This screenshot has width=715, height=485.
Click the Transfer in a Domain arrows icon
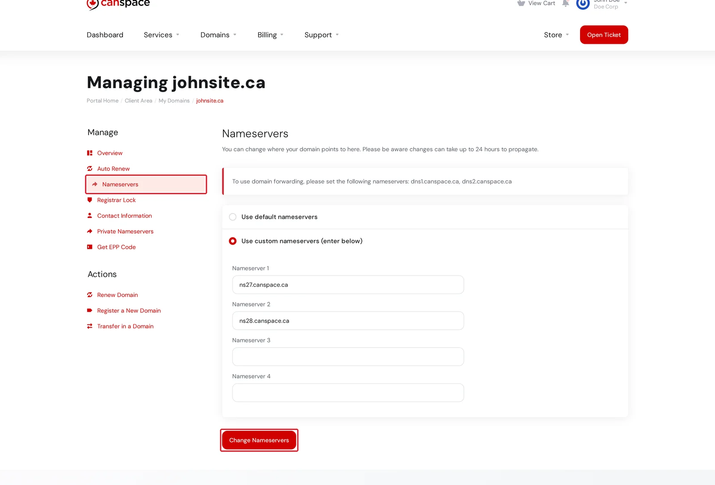90,326
